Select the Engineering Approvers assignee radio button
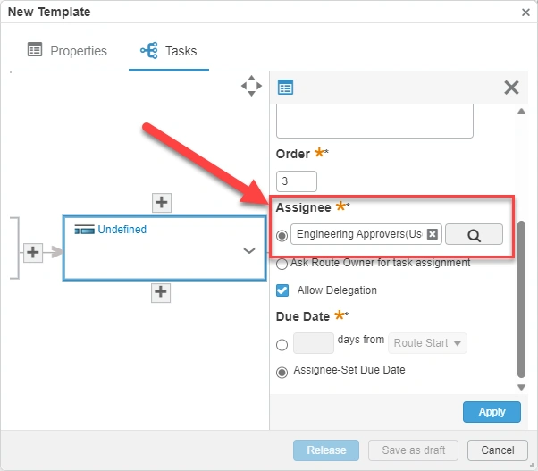 click(282, 235)
